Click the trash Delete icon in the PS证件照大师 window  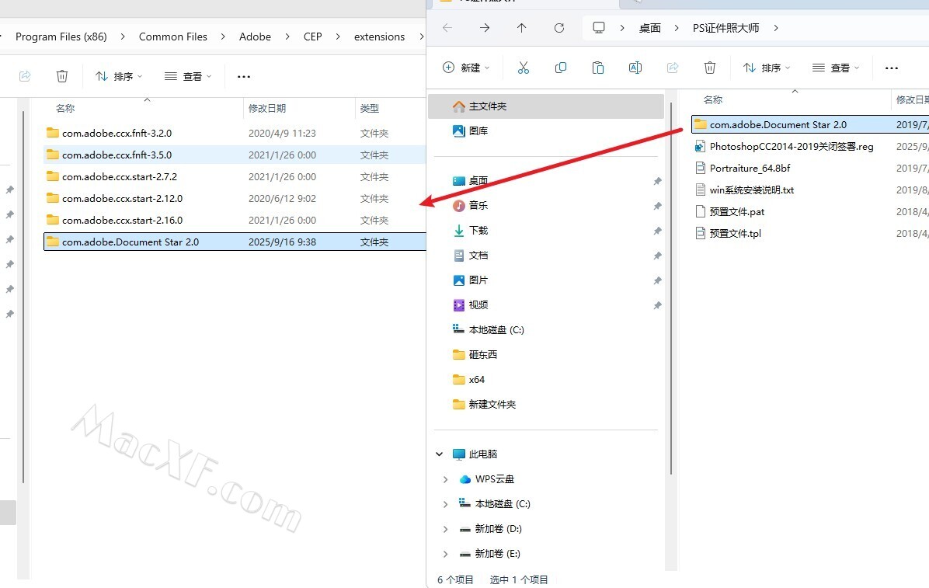pos(710,68)
